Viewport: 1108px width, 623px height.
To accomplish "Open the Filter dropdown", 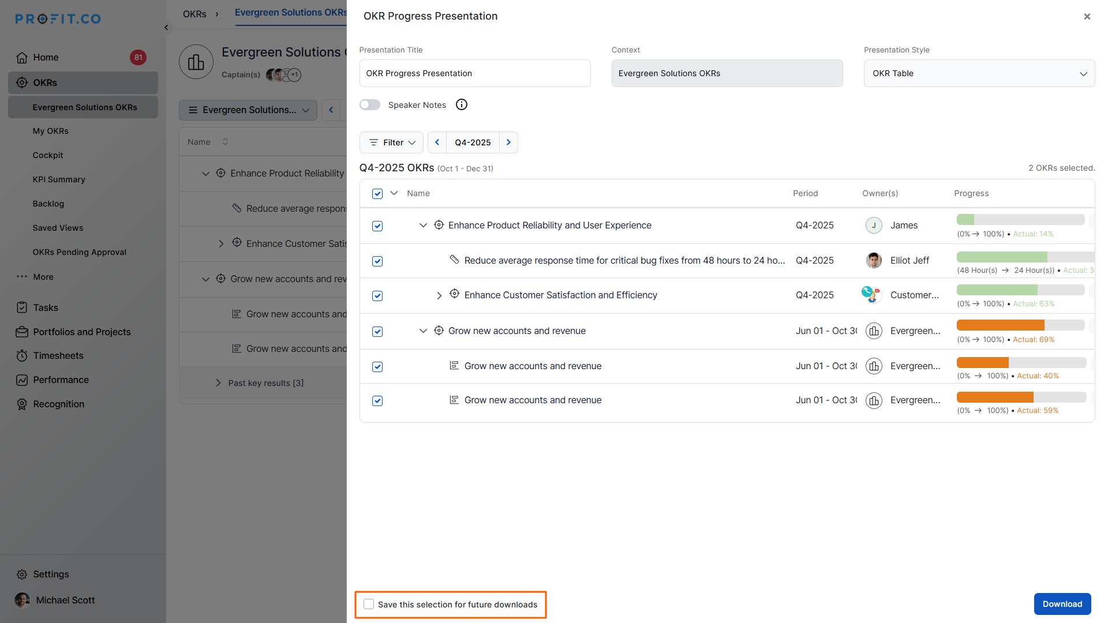I will pyautogui.click(x=392, y=142).
